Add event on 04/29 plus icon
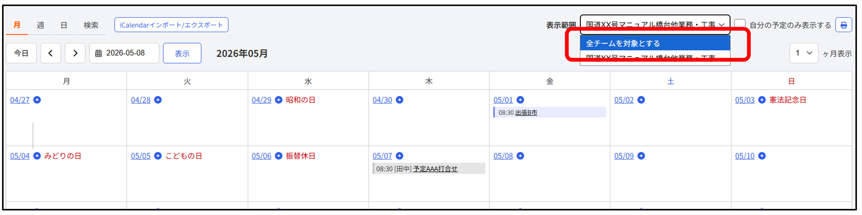This screenshot has height=215, width=862. [x=279, y=100]
